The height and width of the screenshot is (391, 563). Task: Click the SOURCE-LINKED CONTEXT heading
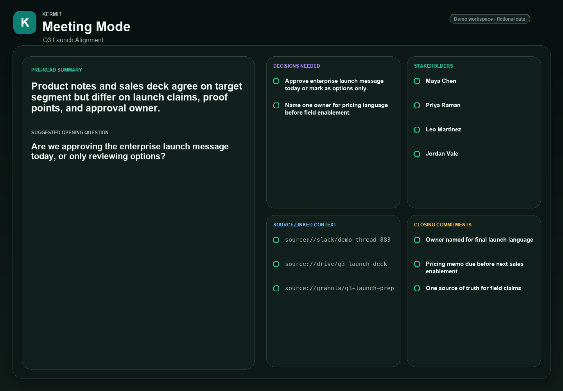coord(305,225)
